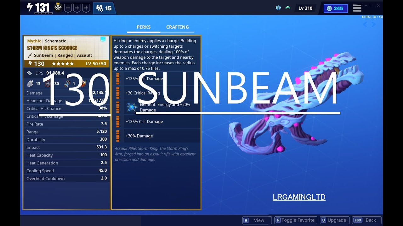This screenshot has width=403, height=226.
Task: Click the Lv 310 account level
Action: coord(305,8)
